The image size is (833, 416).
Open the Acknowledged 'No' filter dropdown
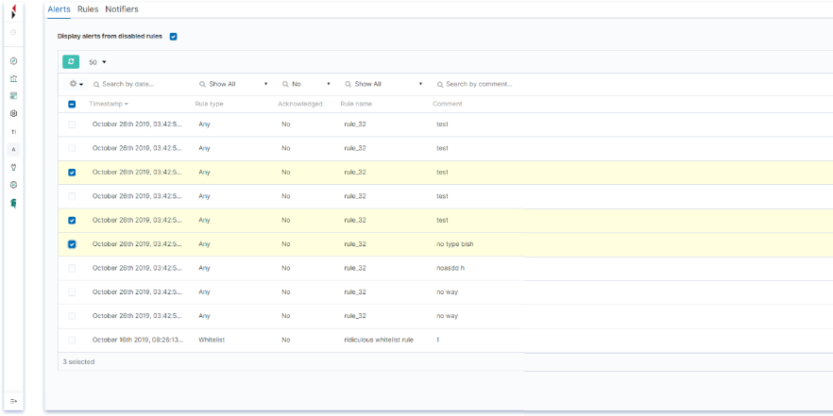tap(306, 84)
